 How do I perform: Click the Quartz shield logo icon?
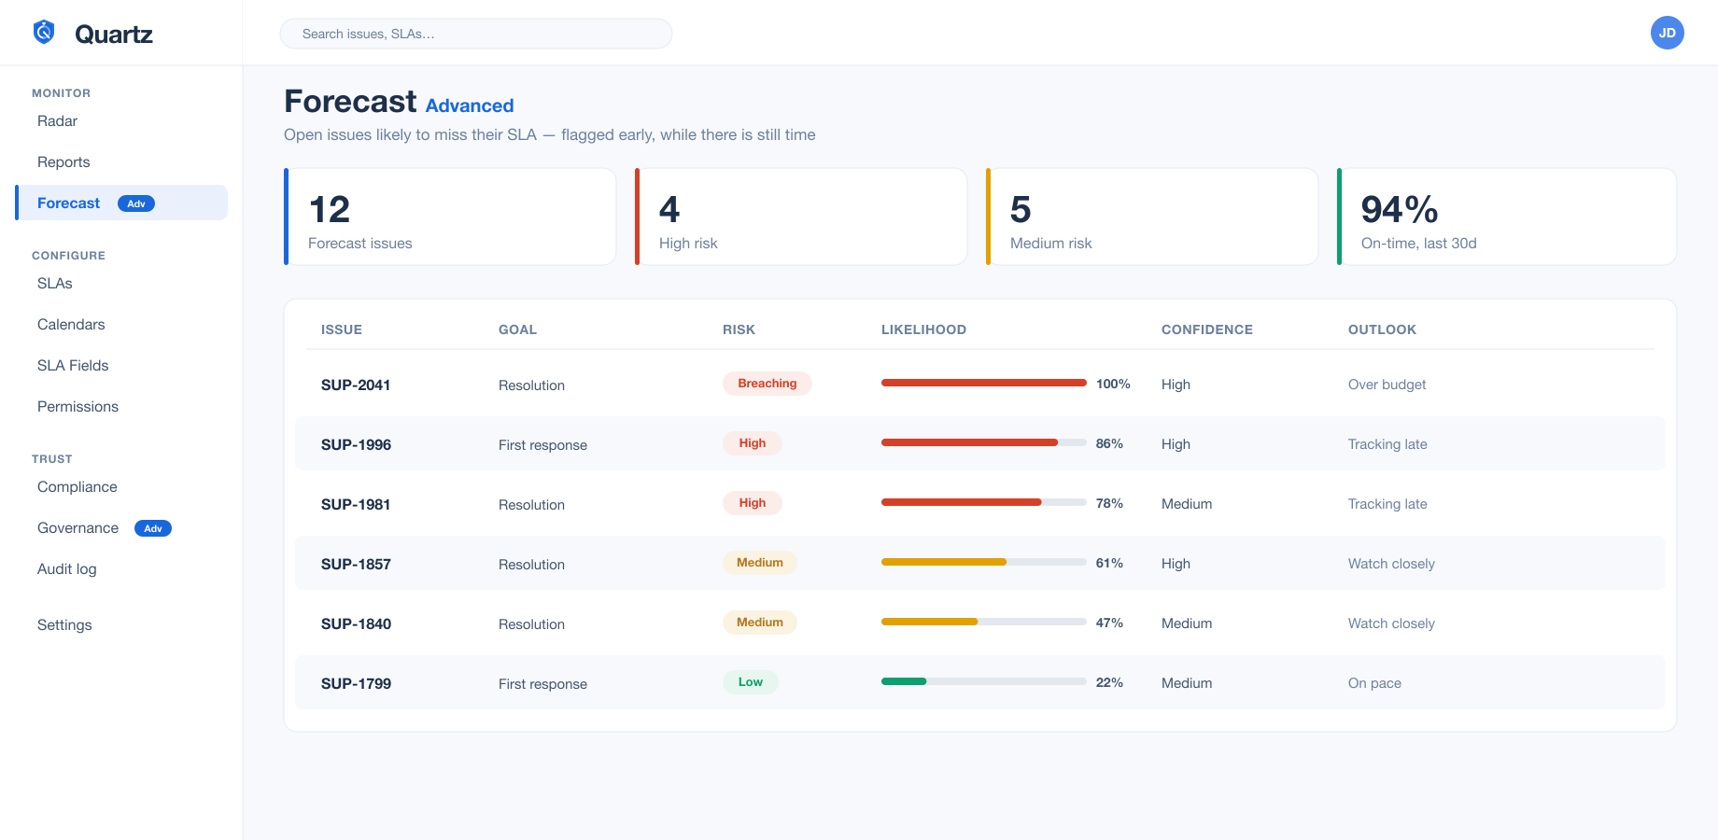point(44,33)
